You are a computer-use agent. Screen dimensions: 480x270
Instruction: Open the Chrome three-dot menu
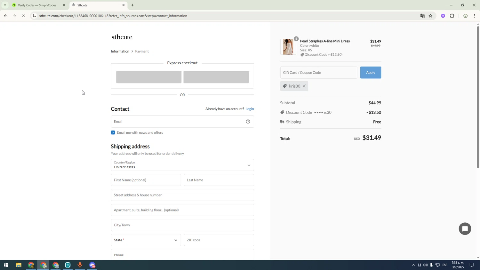[x=475, y=16]
